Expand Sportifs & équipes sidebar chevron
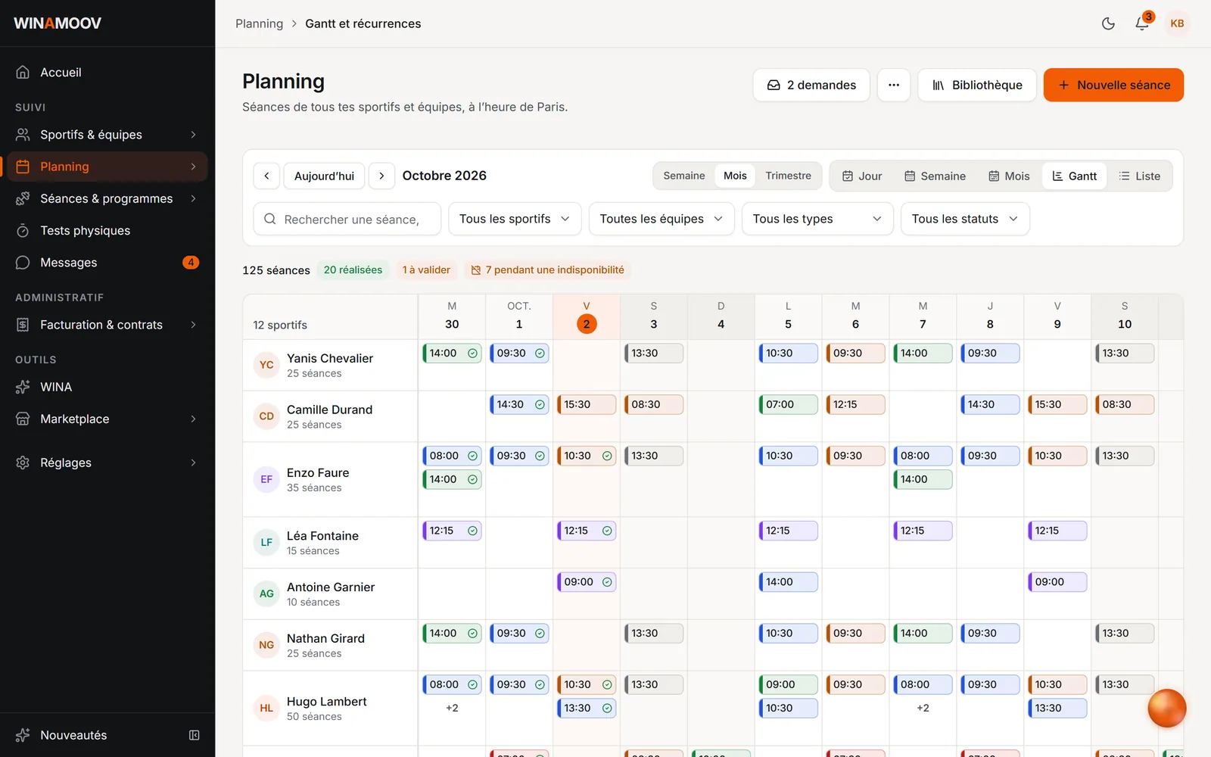This screenshot has height=757, width=1211. coord(193,135)
